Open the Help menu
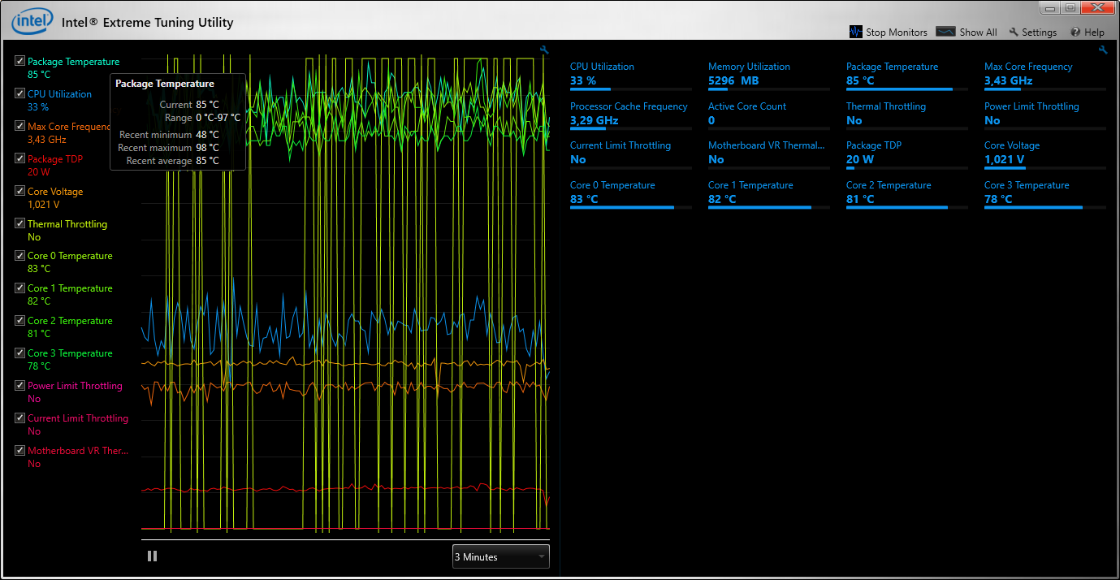The image size is (1120, 580). click(x=1088, y=32)
